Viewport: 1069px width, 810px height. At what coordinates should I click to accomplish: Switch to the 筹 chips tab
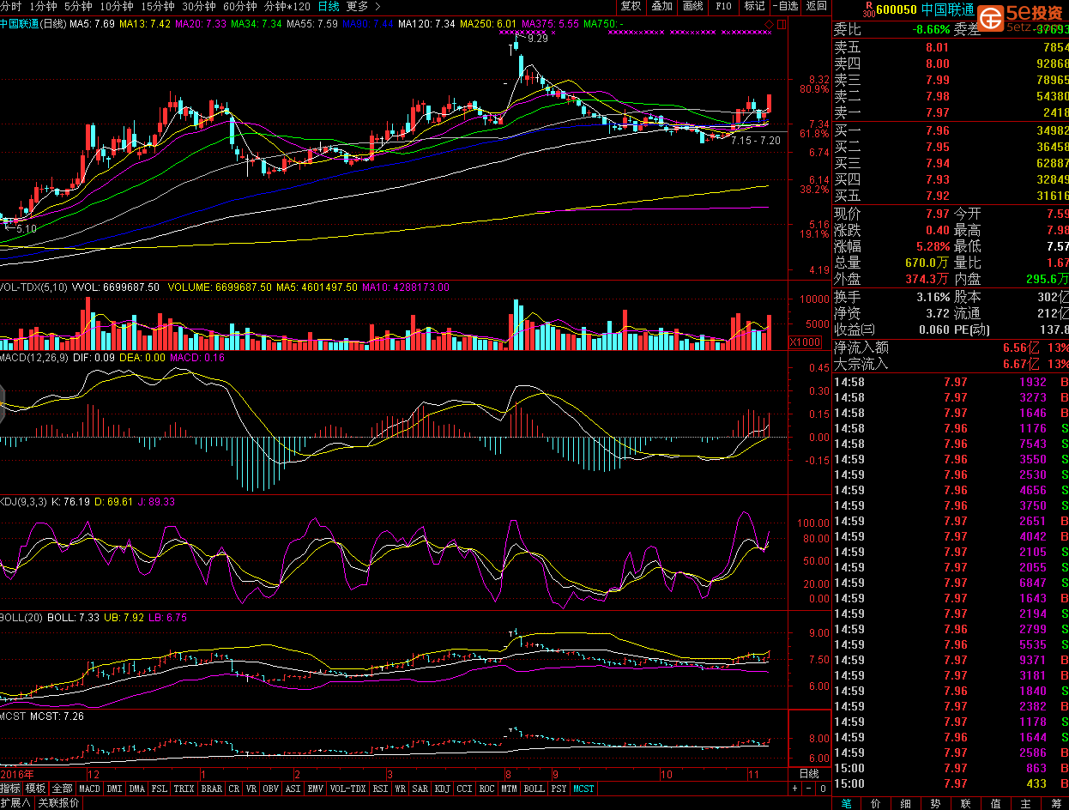(x=1055, y=803)
